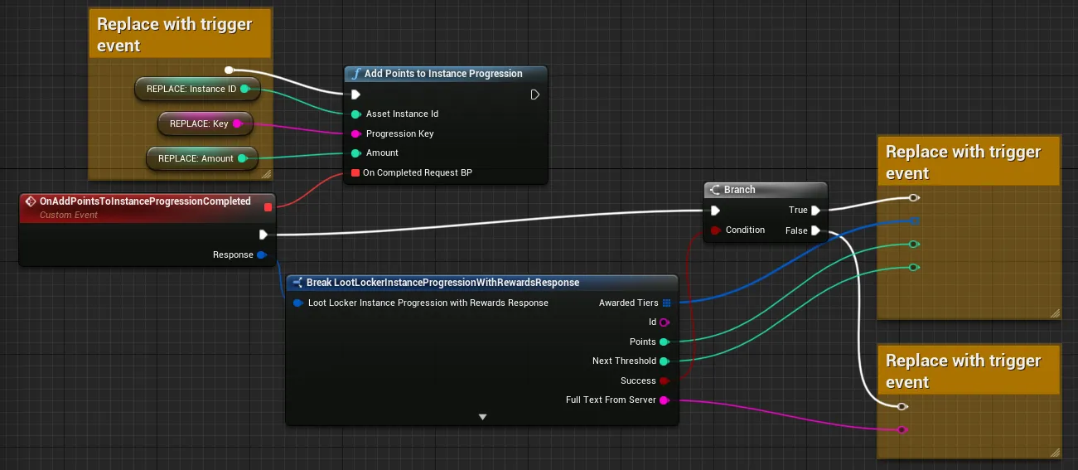Click the white exec reroute pin in upper-right comment
Screen dimensions: 1078x470
click(913, 198)
